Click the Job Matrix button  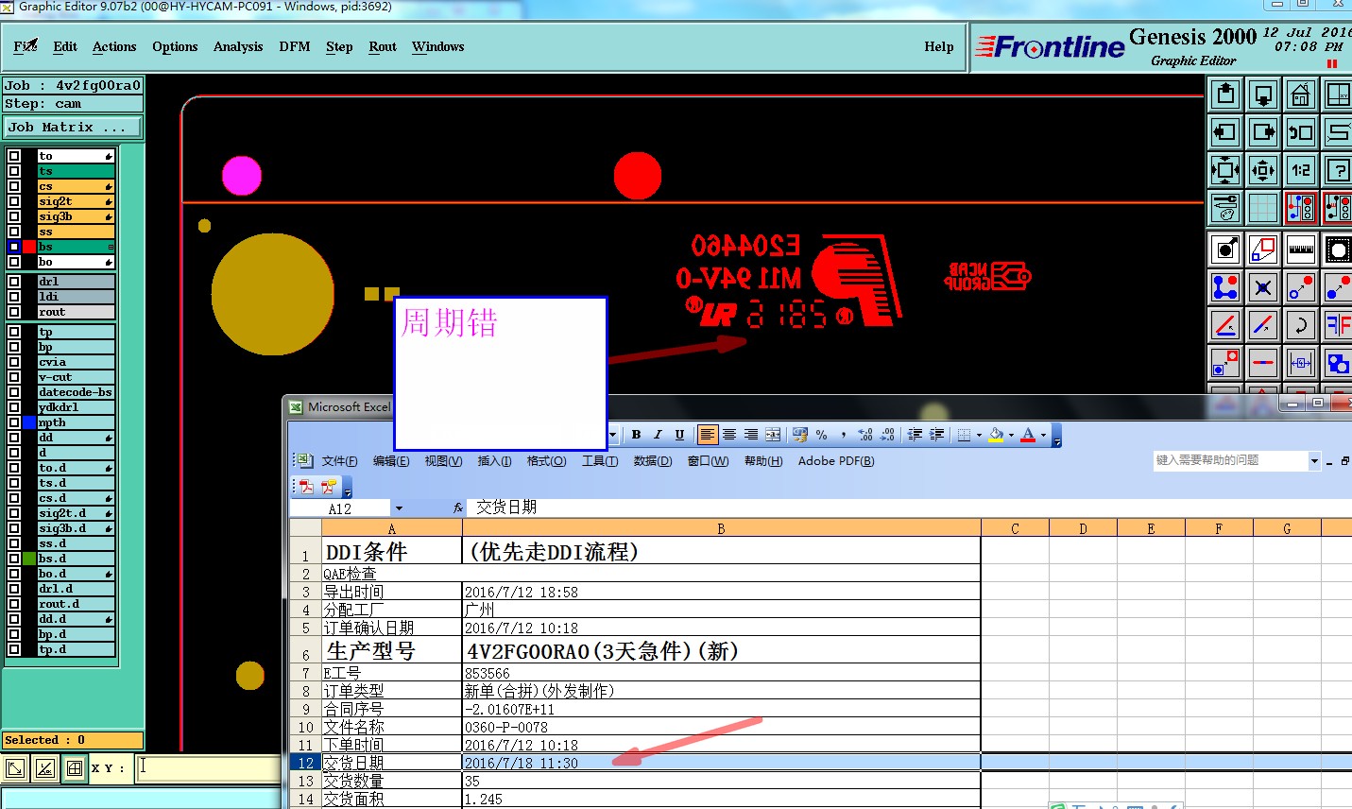pyautogui.click(x=73, y=127)
